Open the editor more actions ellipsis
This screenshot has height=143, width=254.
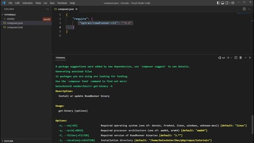tap(249, 9)
